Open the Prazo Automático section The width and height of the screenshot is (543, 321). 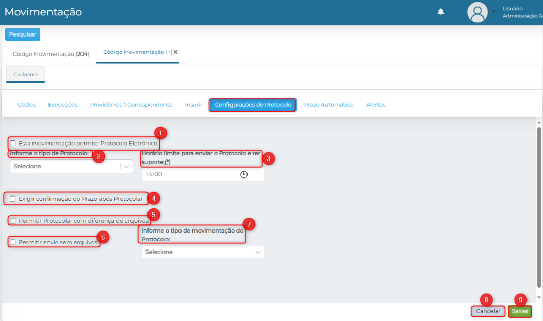(x=328, y=105)
